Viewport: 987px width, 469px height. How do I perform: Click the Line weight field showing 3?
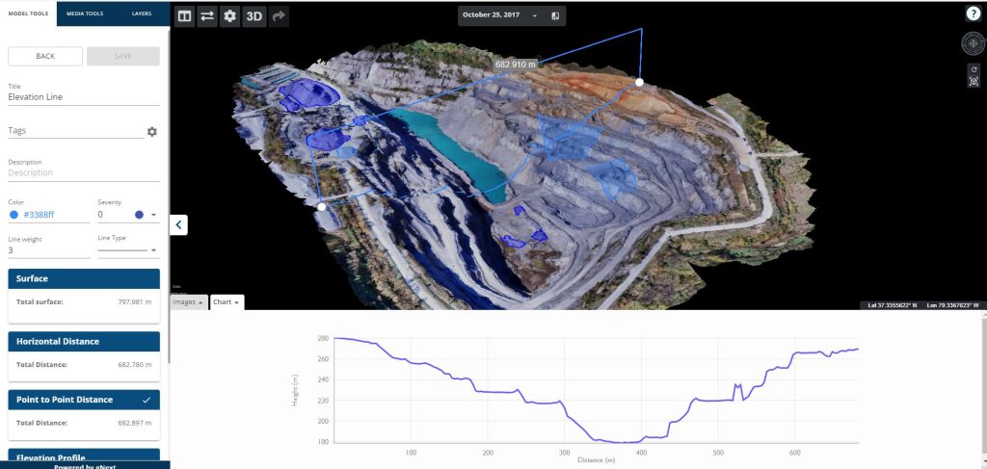pyautogui.click(x=49, y=250)
